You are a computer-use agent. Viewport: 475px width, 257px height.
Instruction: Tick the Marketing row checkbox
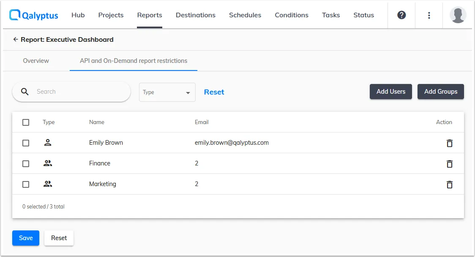[26, 184]
